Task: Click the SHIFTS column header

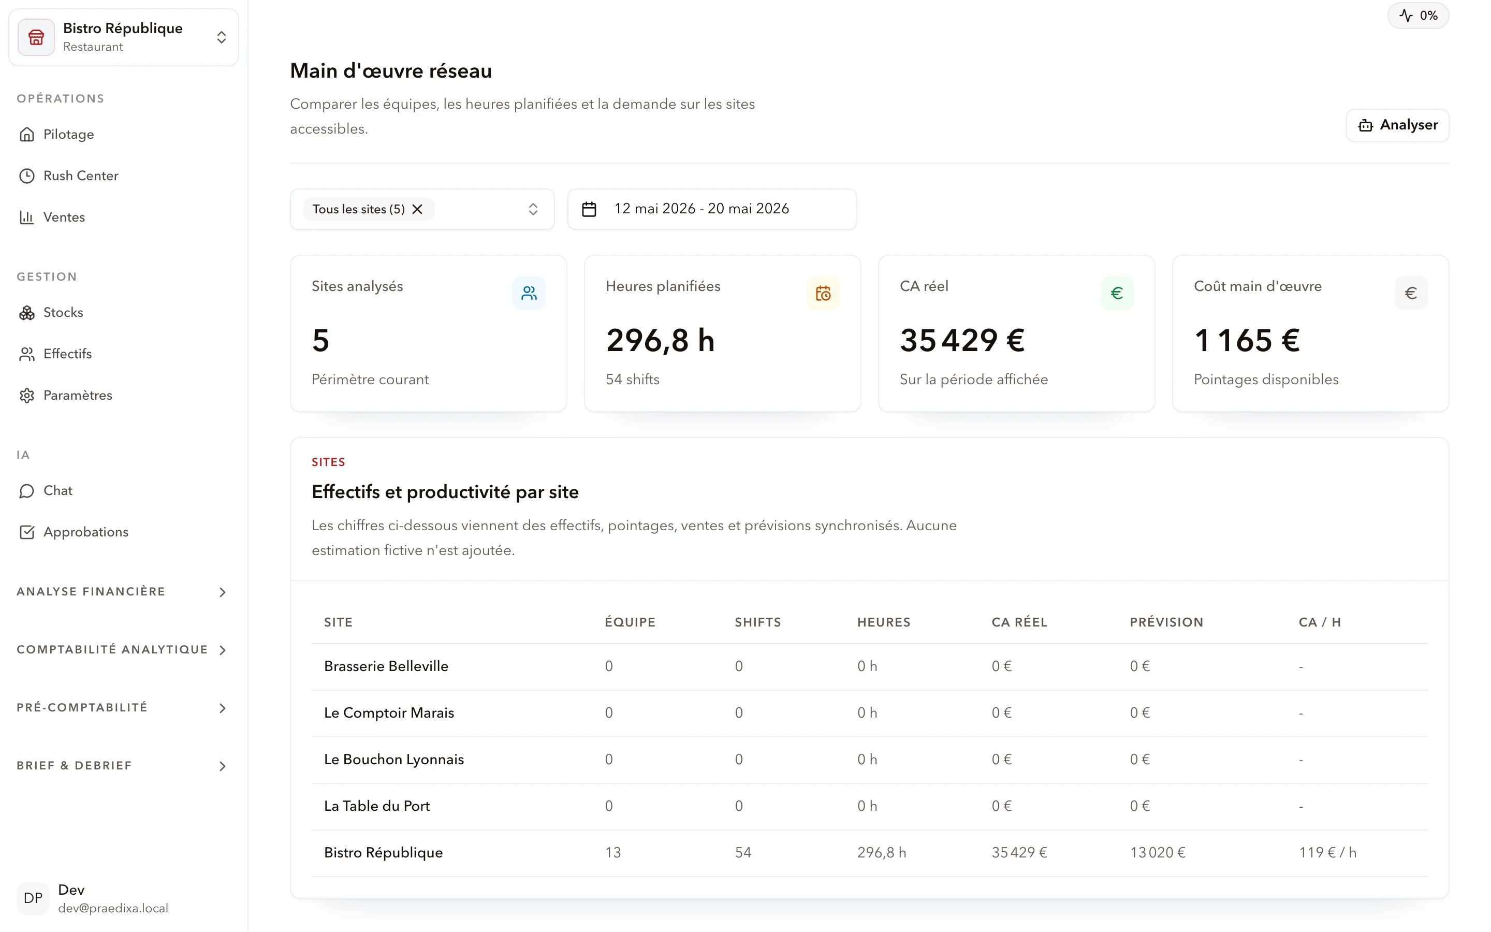Action: click(757, 622)
